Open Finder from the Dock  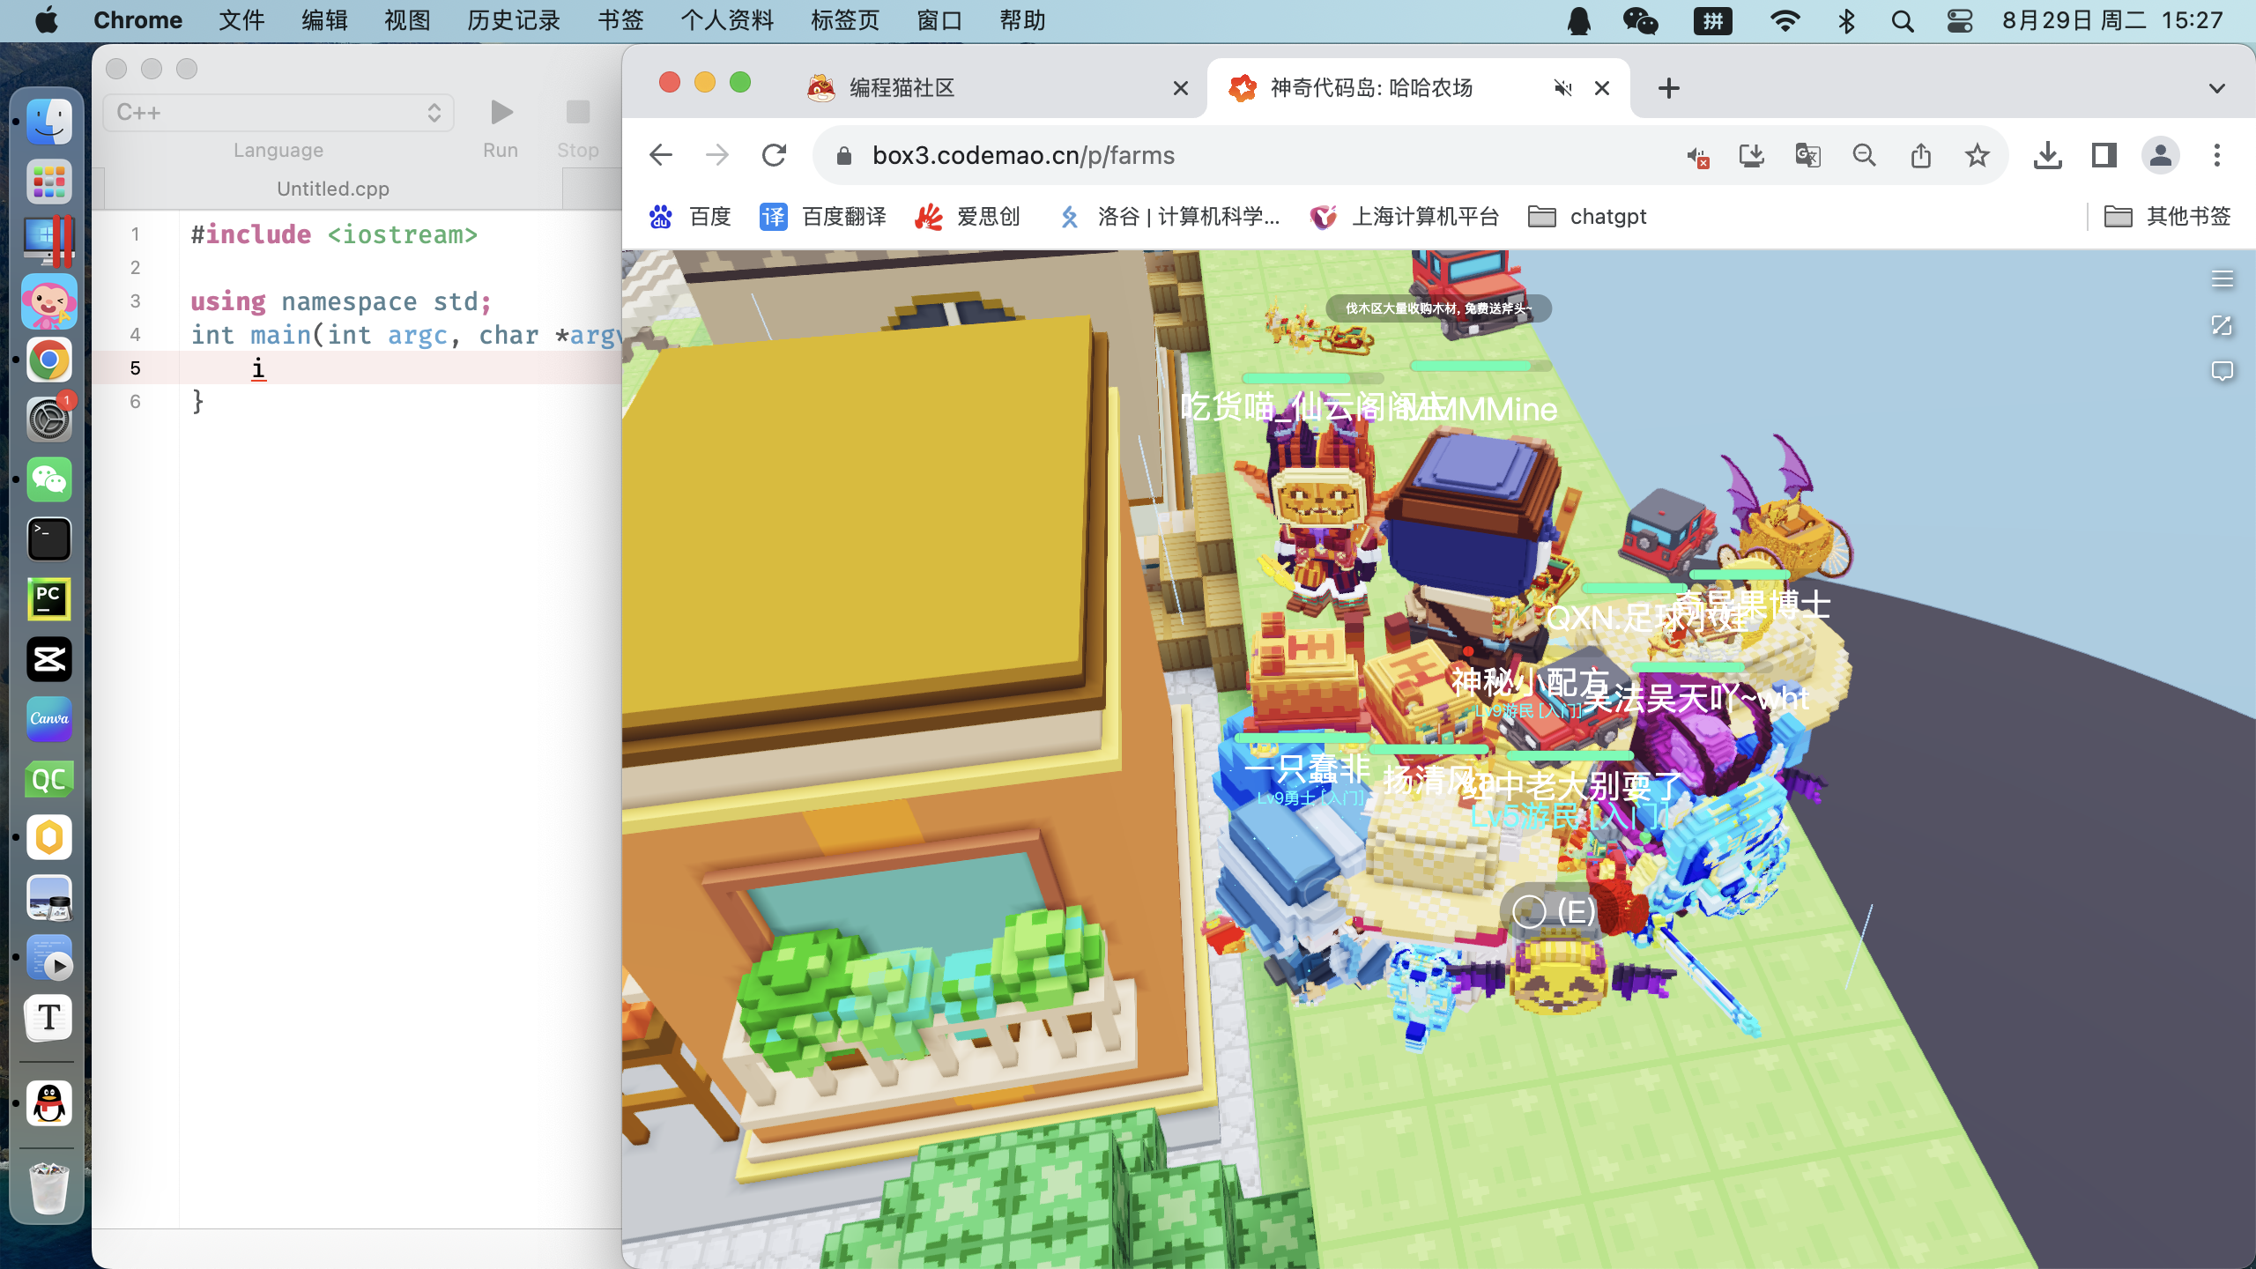click(x=49, y=122)
